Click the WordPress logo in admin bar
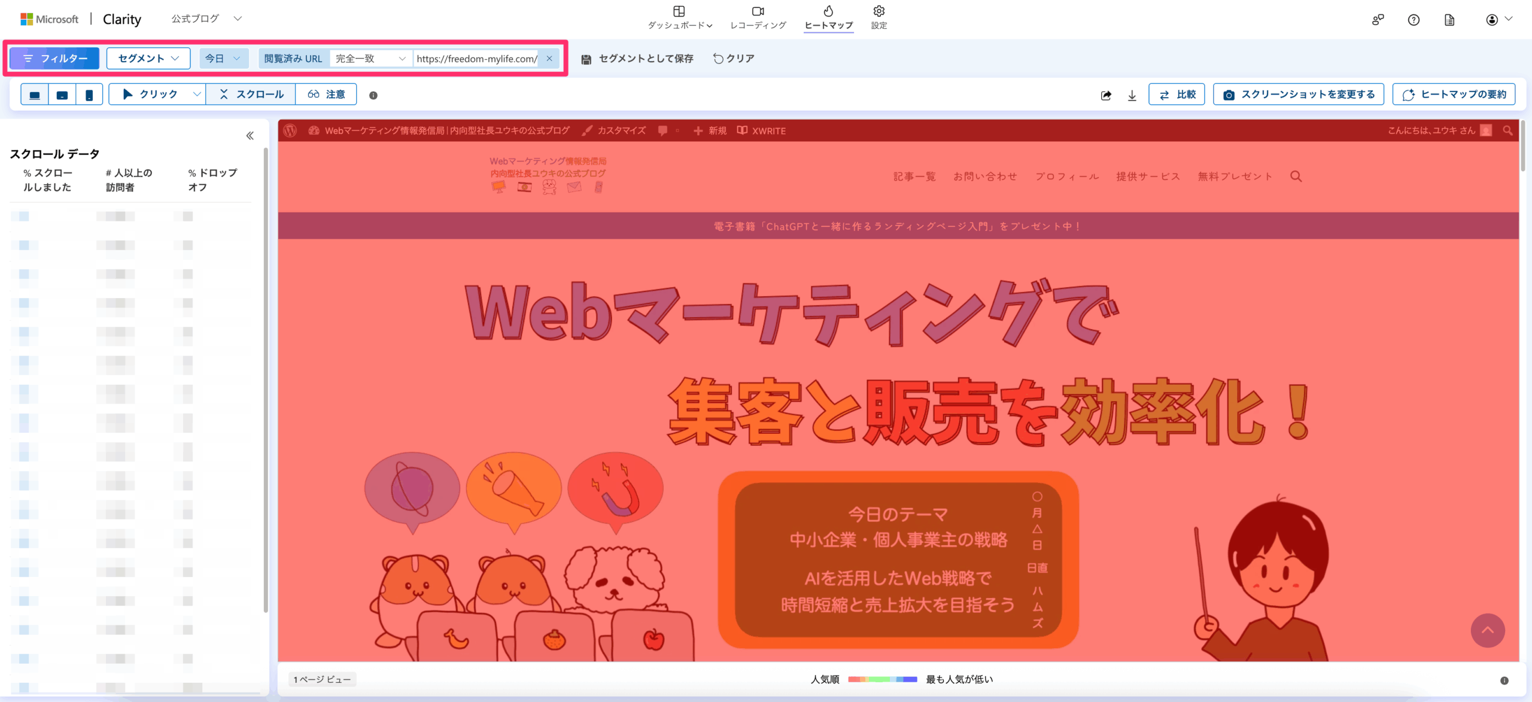Screen dimensions: 1532x702 pyautogui.click(x=290, y=130)
